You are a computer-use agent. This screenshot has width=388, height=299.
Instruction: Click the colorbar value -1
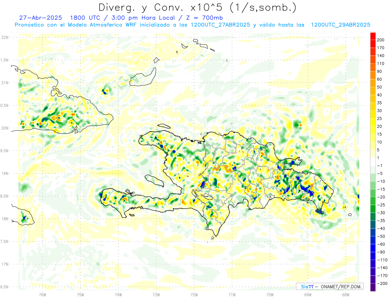380,165
